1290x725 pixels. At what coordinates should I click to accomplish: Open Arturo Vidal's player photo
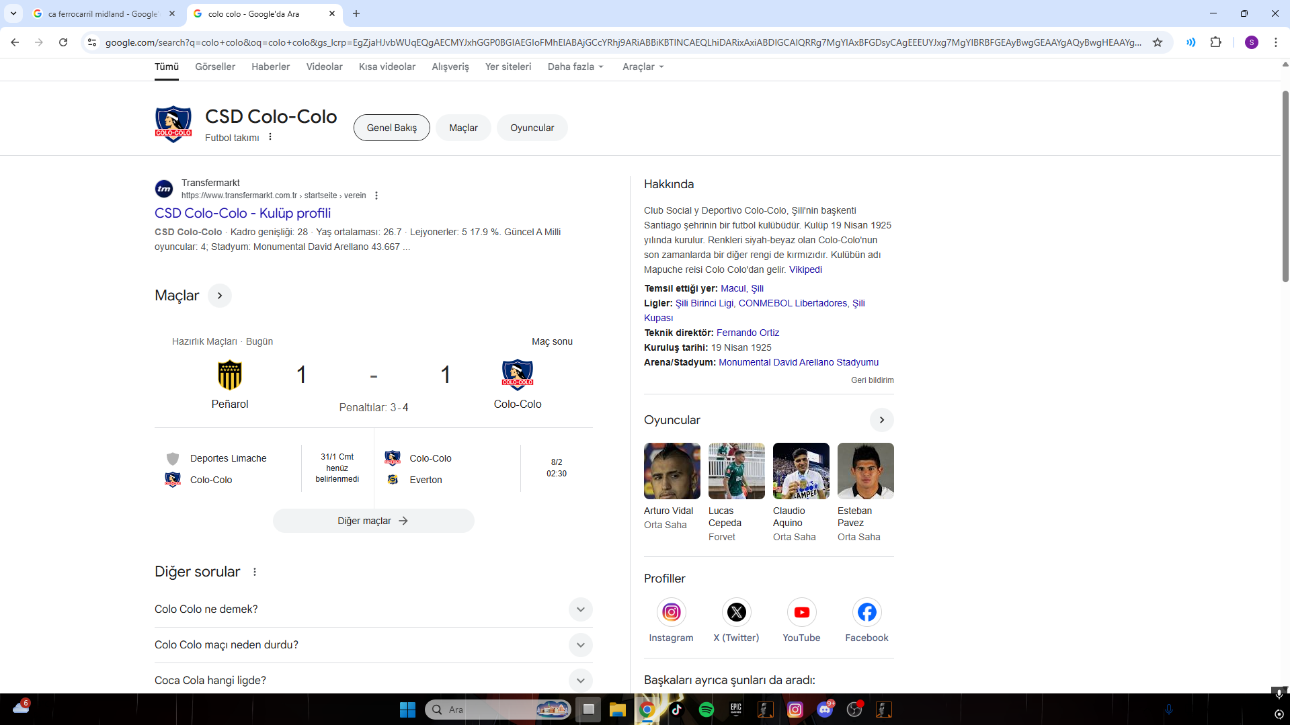tap(672, 471)
